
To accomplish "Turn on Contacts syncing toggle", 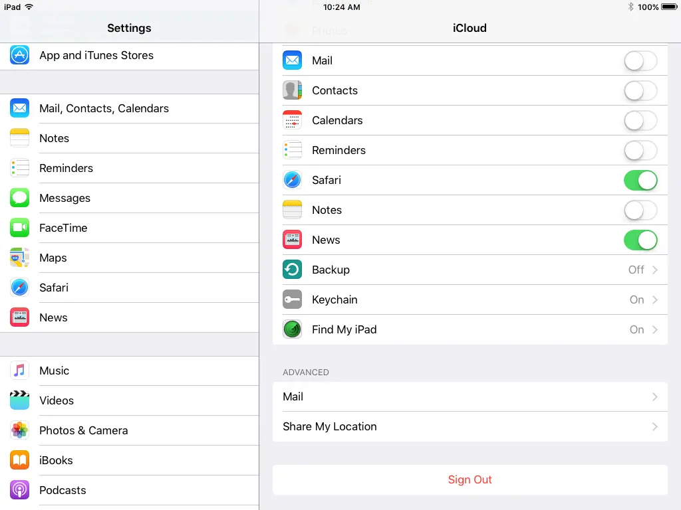I will [640, 90].
